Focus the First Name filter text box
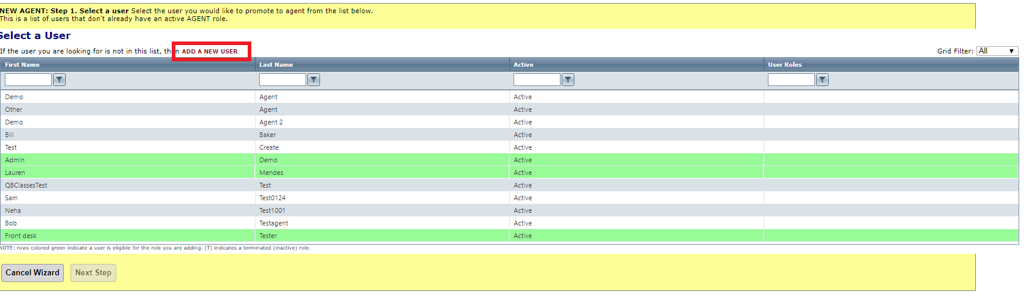The image size is (1024, 297). pyautogui.click(x=28, y=79)
